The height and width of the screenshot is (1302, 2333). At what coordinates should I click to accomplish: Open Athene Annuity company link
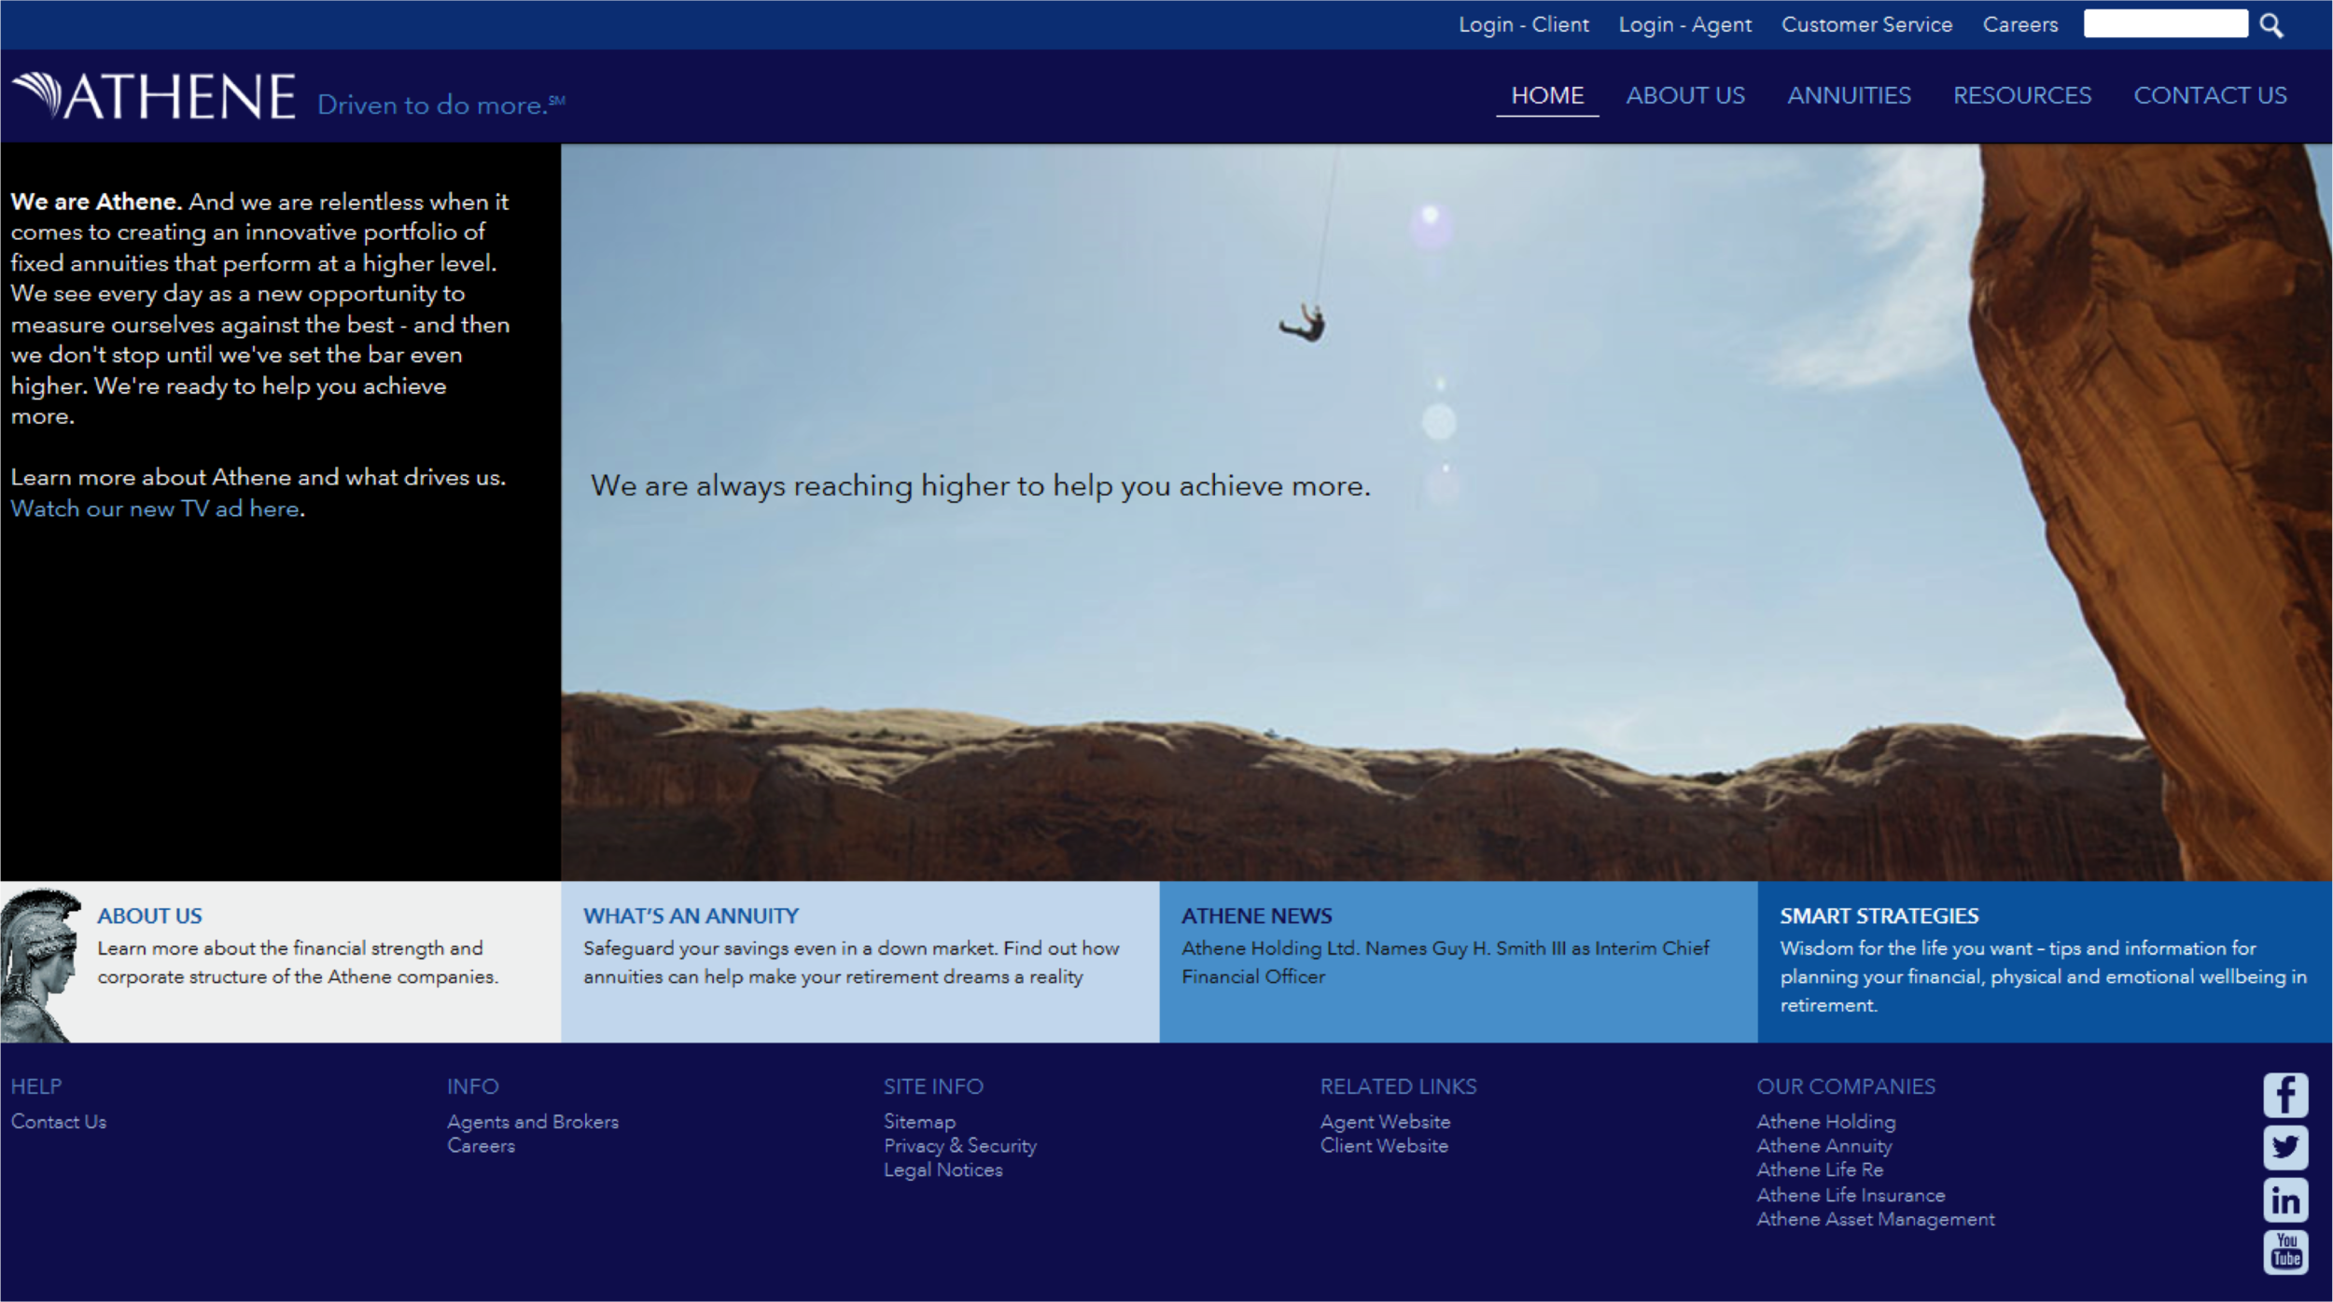(x=1824, y=1146)
